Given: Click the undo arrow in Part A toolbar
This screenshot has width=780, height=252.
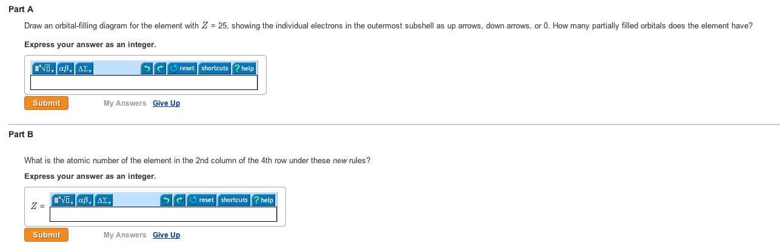Looking at the screenshot, I should point(146,68).
